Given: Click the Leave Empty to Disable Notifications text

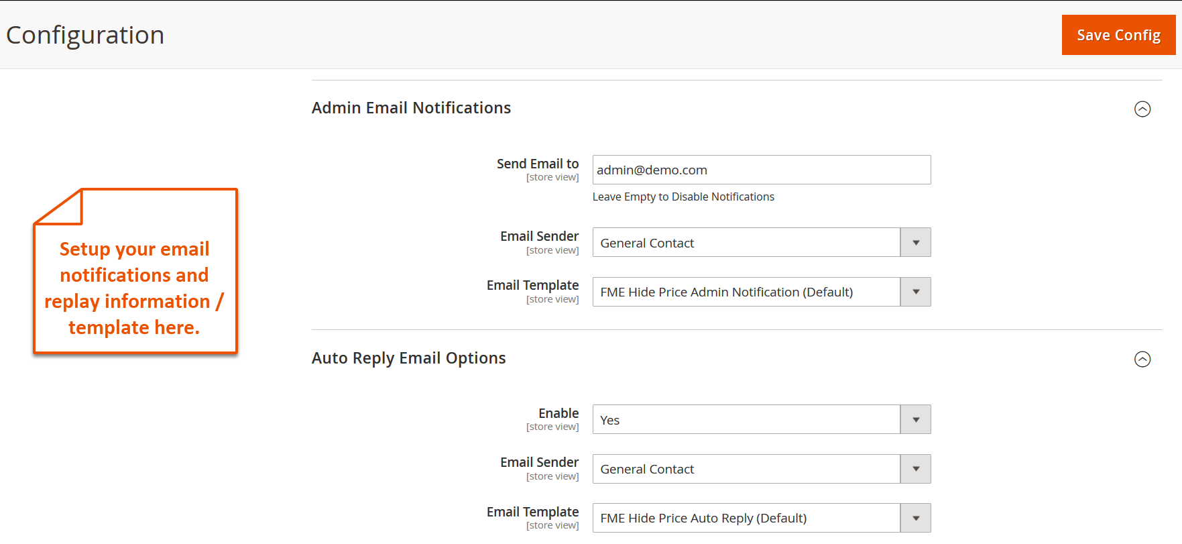Looking at the screenshot, I should (683, 197).
